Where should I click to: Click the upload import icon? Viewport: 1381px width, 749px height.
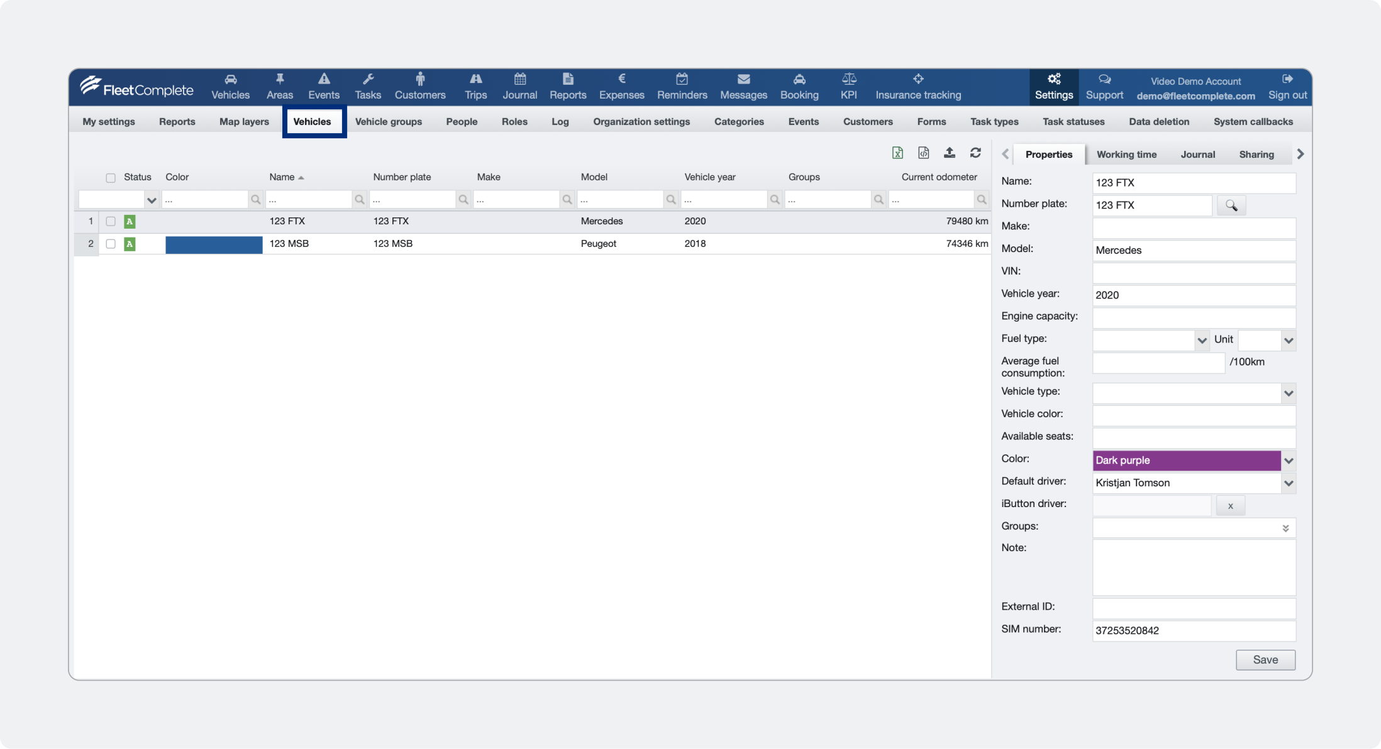(950, 153)
